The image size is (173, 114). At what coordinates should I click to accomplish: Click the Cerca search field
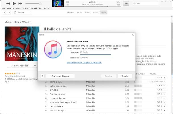(x=145, y=3)
